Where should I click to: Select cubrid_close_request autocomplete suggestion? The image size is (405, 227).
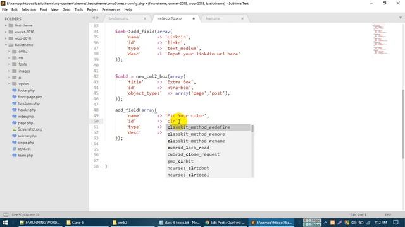(208, 154)
